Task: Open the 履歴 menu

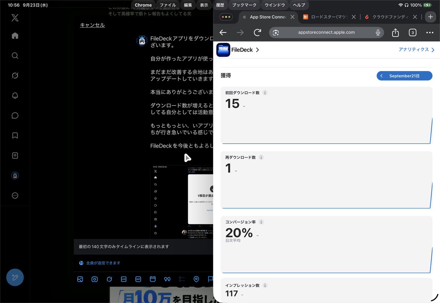Action: tap(220, 5)
